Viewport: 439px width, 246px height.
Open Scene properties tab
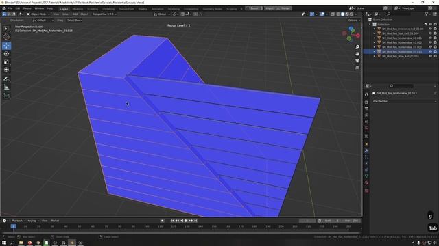(x=366, y=122)
